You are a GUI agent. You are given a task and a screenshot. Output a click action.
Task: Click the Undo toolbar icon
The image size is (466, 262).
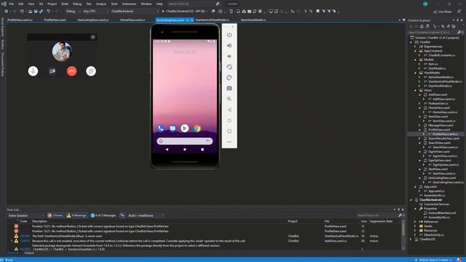pyautogui.click(x=49, y=12)
